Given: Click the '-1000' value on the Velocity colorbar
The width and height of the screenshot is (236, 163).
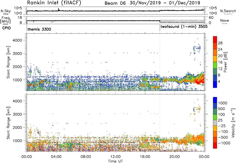Looking at the screenshot, I should tap(224, 143).
